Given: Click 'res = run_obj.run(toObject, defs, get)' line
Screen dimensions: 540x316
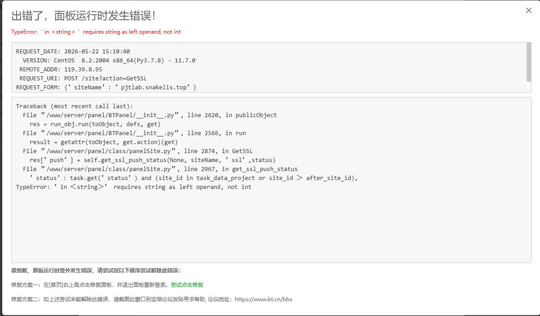Looking at the screenshot, I should point(95,124).
